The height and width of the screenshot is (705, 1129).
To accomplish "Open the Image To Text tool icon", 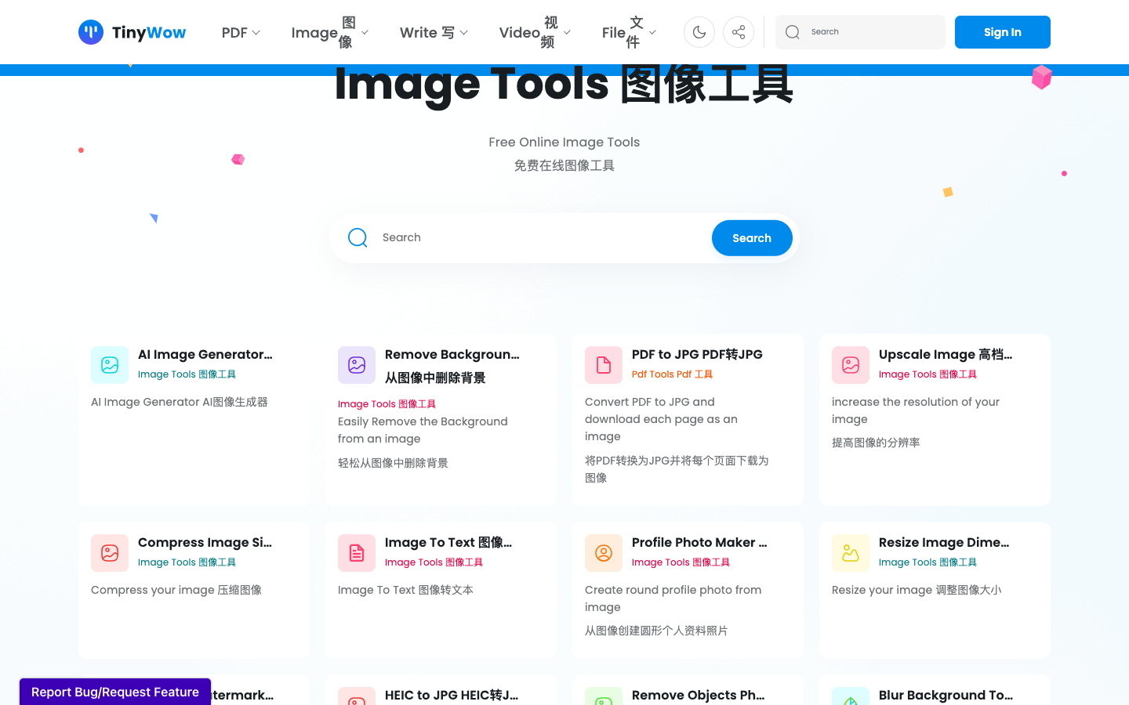I will (x=357, y=553).
